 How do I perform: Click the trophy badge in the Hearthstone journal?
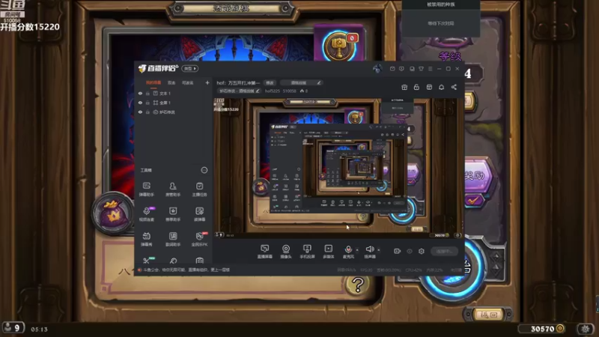coord(338,45)
